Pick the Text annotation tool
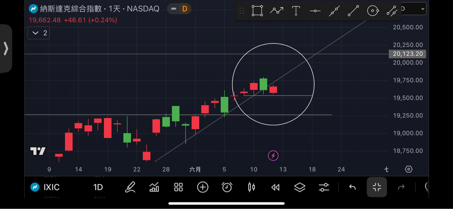Viewport: 453px width, 209px height. click(296, 11)
